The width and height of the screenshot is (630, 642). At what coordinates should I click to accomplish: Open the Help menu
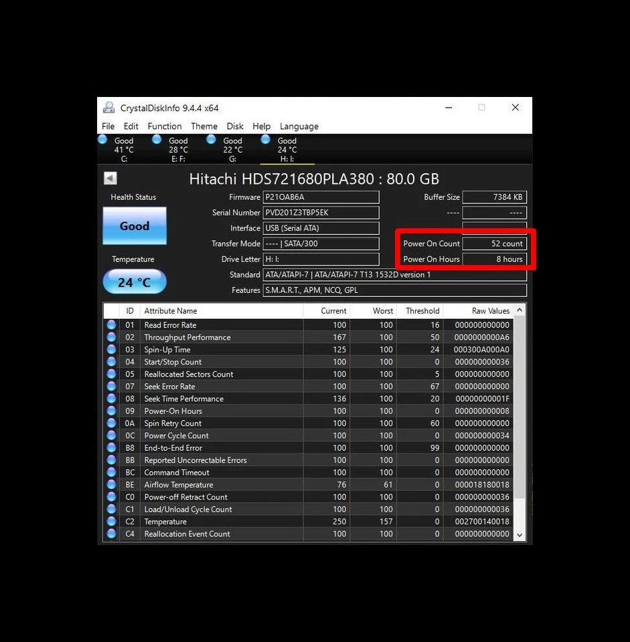pos(261,126)
